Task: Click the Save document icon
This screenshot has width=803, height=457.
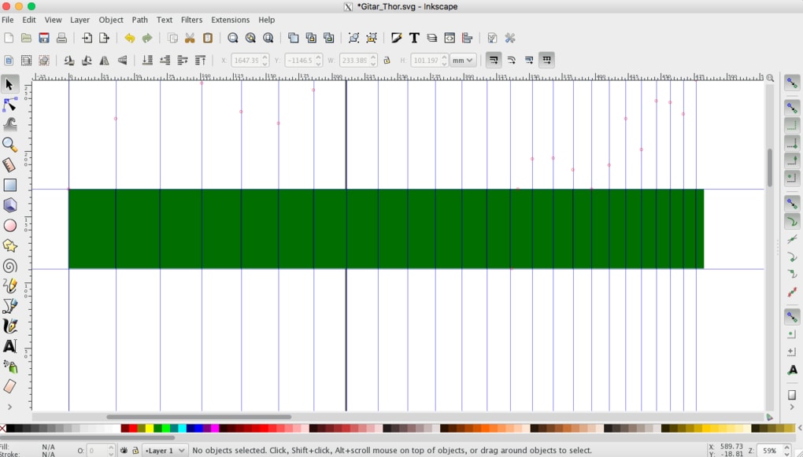Action: 44,38
